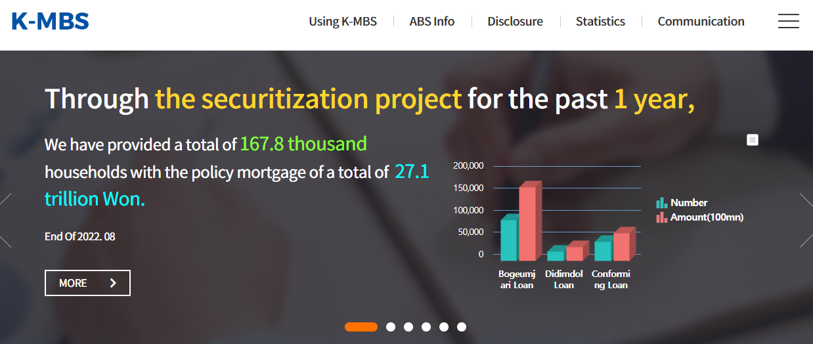Select the fifth slide dot
This screenshot has height=344, width=813.
tap(444, 327)
